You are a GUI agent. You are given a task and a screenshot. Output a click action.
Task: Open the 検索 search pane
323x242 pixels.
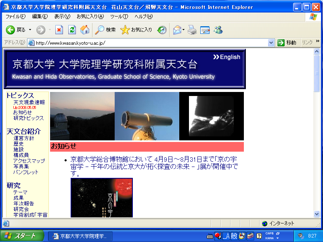pos(105,30)
